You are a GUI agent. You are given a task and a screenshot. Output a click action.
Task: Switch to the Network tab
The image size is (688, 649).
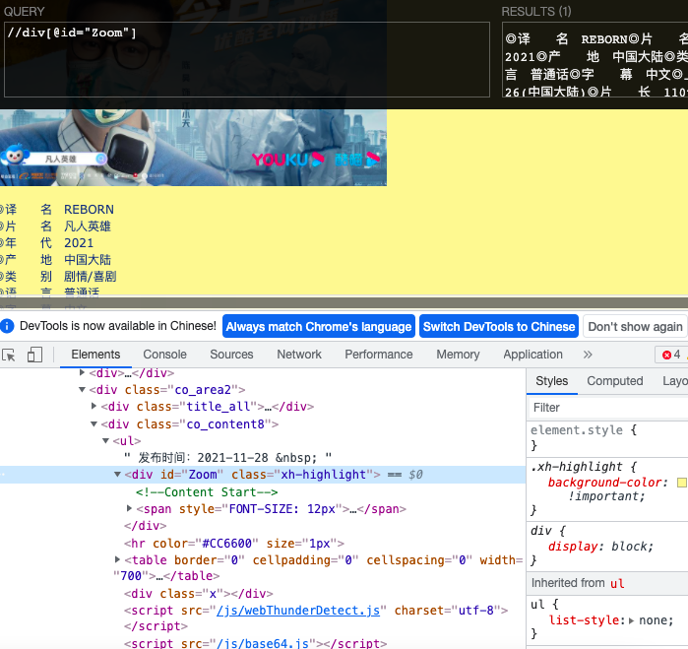click(x=299, y=355)
